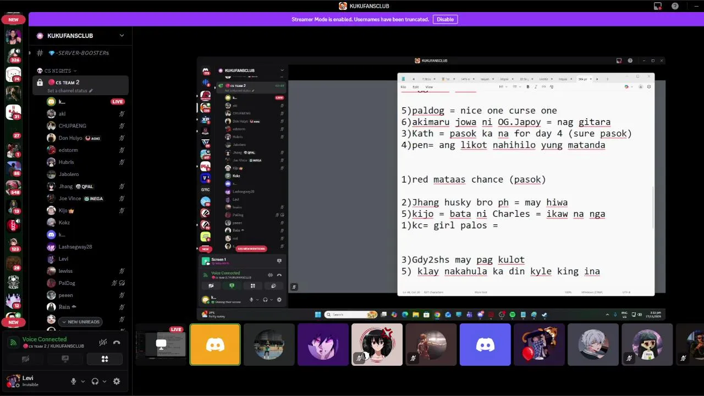
Task: Open View menu in streamed Notepad
Action: coord(429,87)
